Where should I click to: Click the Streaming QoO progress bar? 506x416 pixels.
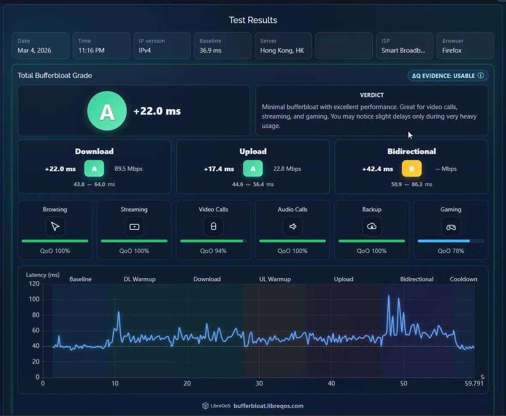pos(134,241)
